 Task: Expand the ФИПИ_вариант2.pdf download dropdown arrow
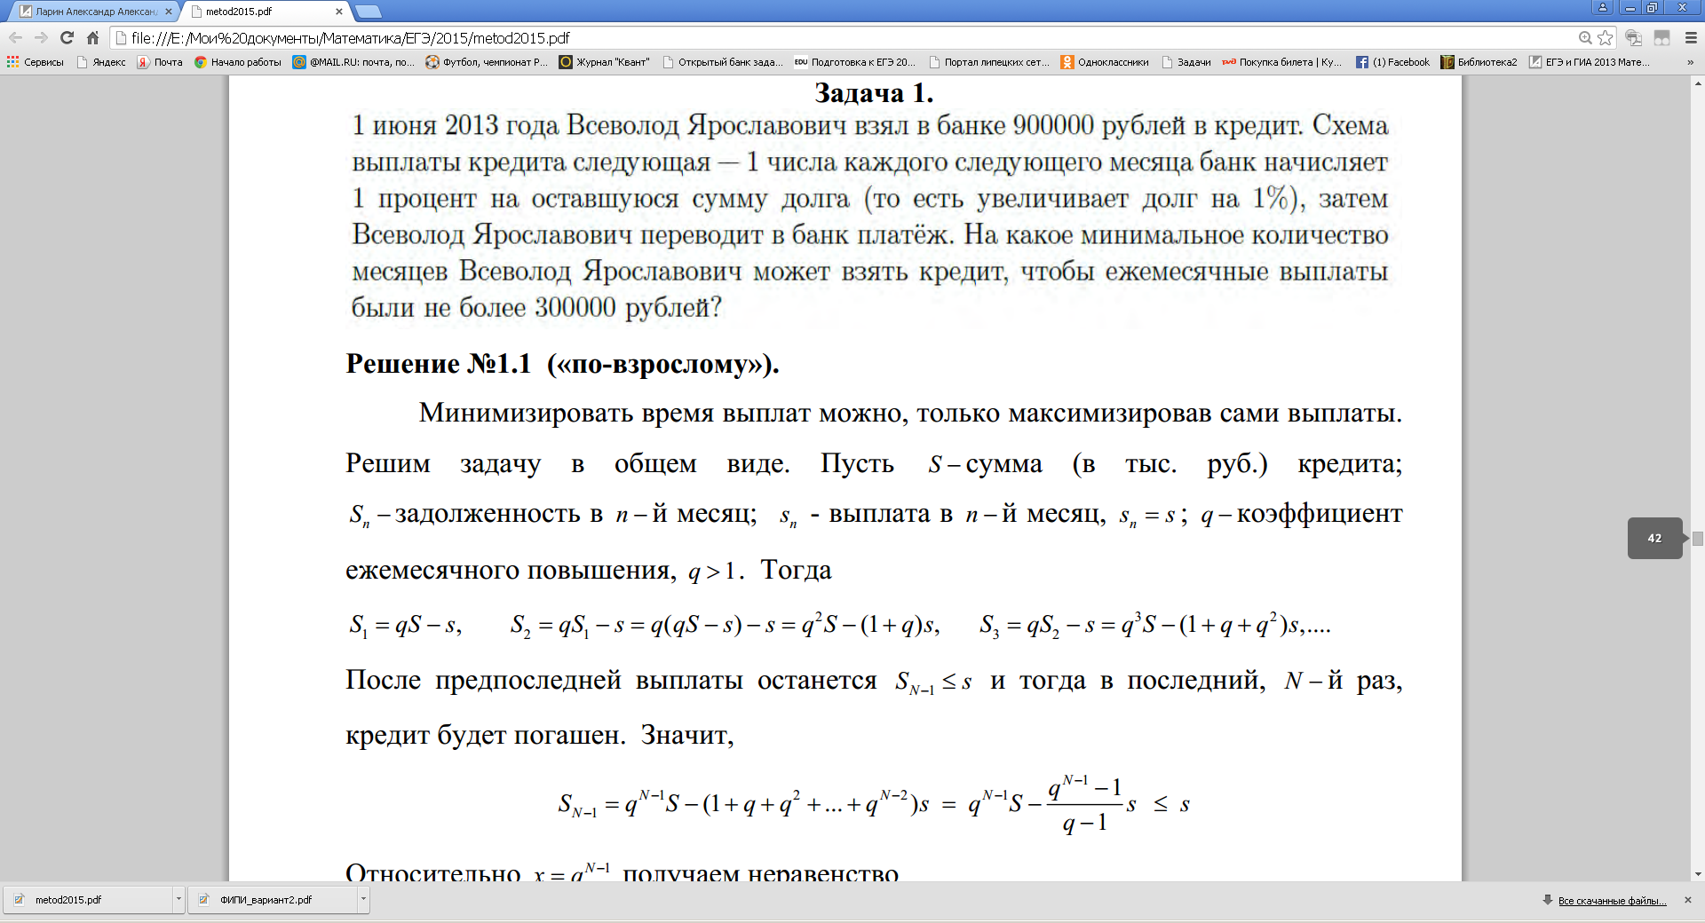point(363,899)
